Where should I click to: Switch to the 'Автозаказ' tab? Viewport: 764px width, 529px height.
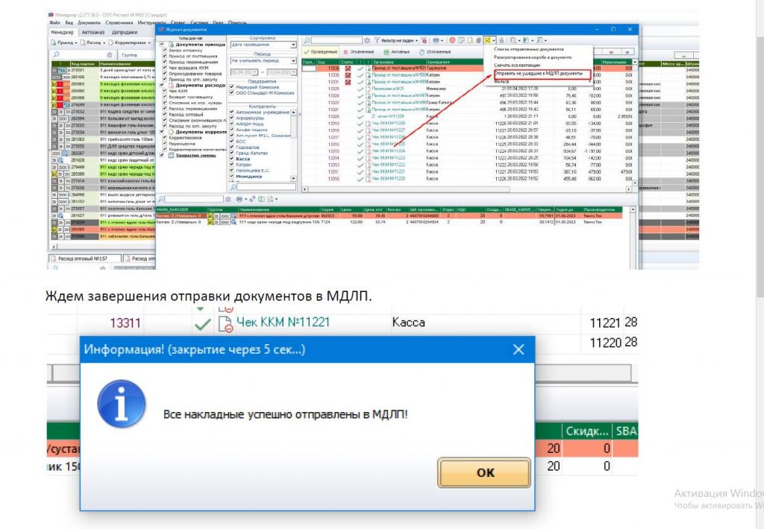click(x=95, y=33)
